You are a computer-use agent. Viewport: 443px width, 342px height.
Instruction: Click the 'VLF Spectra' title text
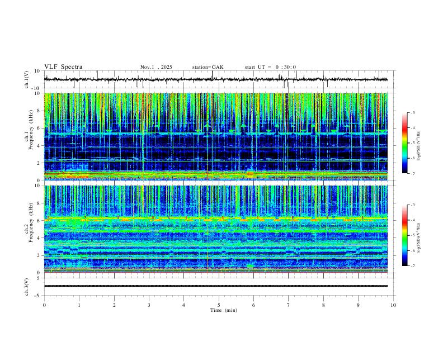pyautogui.click(x=63, y=67)
